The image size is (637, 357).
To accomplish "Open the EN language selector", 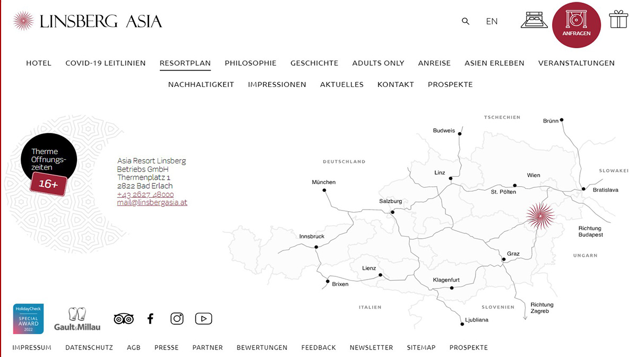I will 492,21.
